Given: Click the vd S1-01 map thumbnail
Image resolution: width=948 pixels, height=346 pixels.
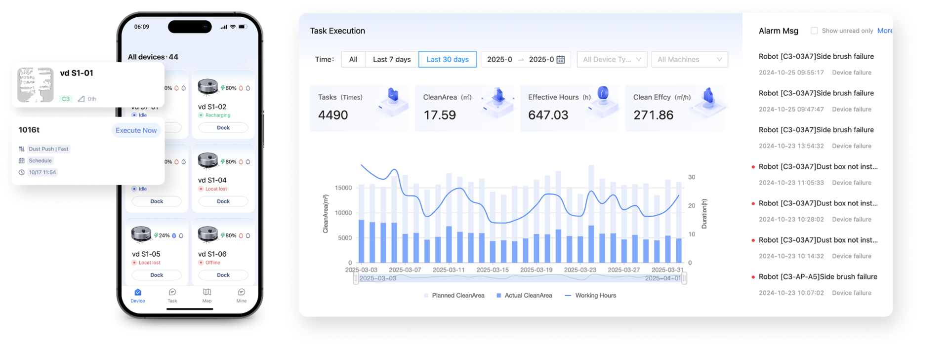Looking at the screenshot, I should [36, 85].
